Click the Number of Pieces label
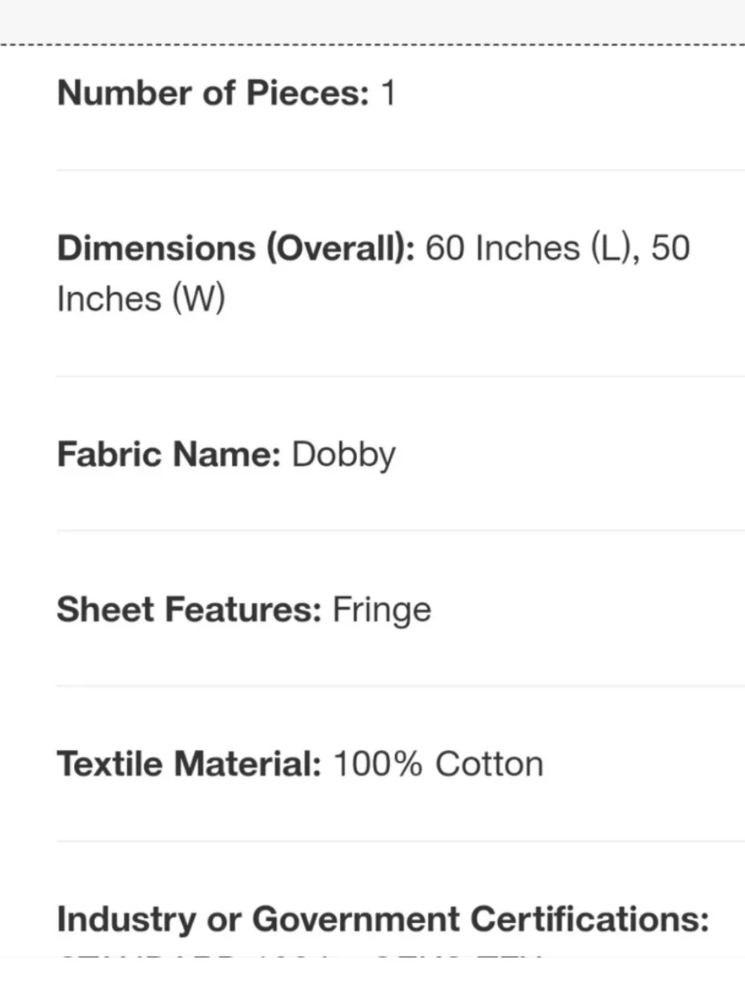Image resolution: width=745 pixels, height=994 pixels. coord(213,93)
